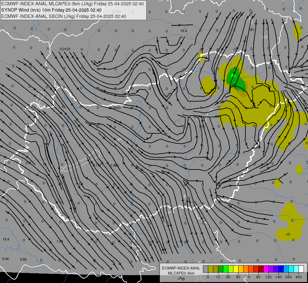308x283 pixels.
Task: Click the small green diamond marker inside the olive area
Action: click(288, 234)
